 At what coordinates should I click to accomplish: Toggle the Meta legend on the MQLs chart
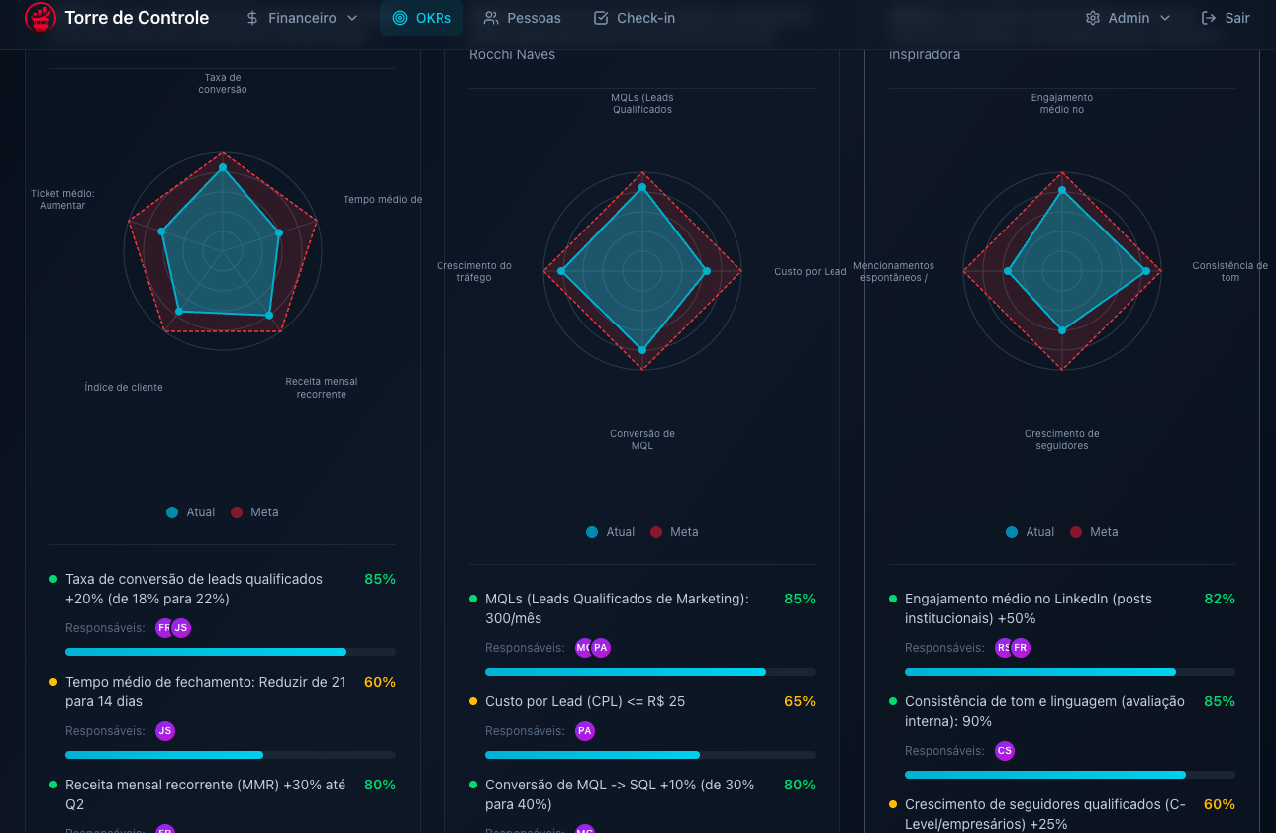[674, 531]
